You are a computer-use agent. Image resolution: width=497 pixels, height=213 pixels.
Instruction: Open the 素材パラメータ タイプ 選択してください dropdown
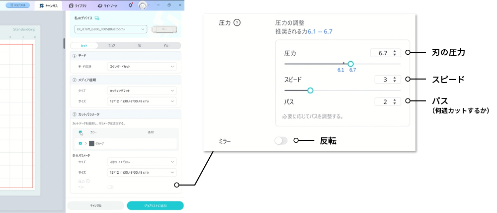click(x=142, y=162)
